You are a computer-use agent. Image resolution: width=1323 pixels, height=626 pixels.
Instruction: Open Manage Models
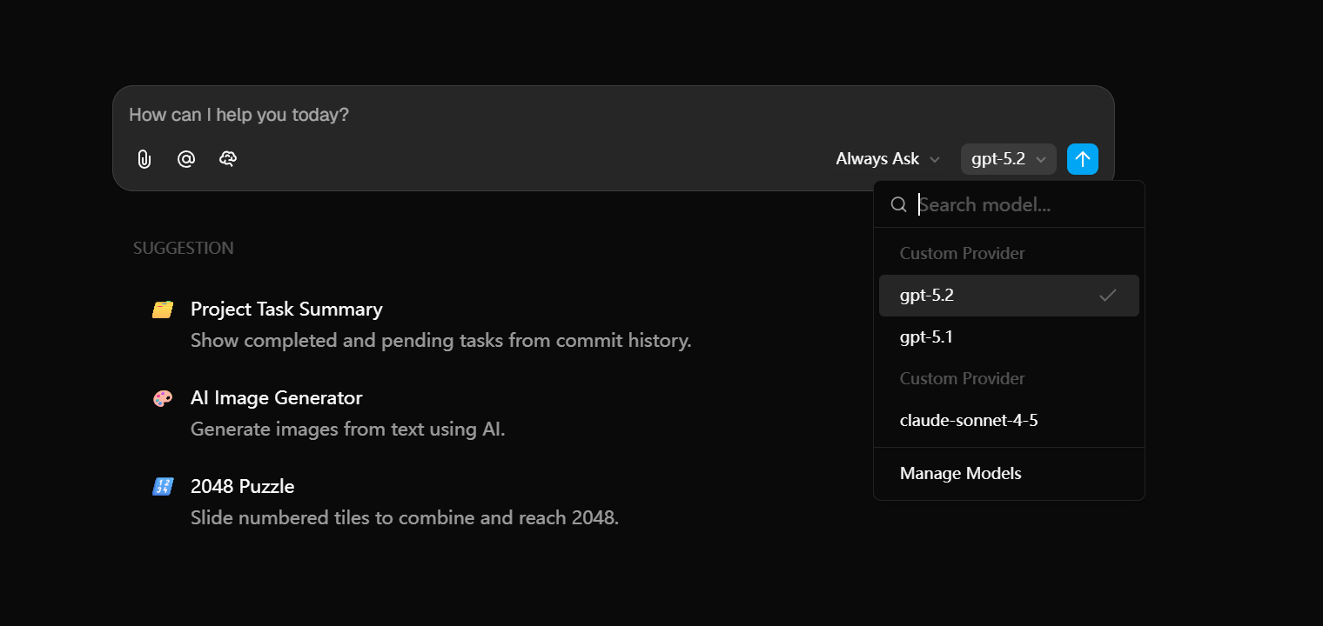point(960,474)
